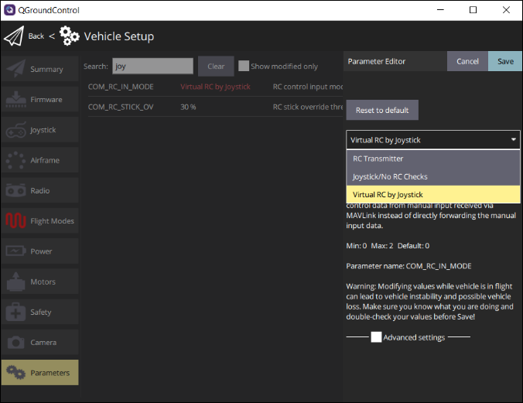Screen dimensions: 523x403
Task: Open the Summary setup page
Action: (39, 69)
